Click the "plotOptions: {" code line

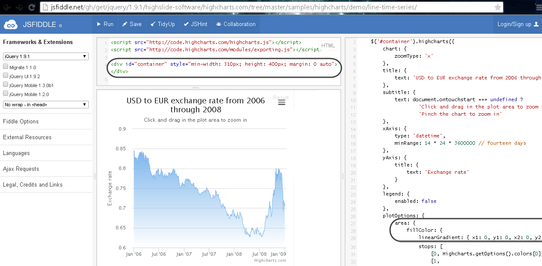(x=403, y=216)
